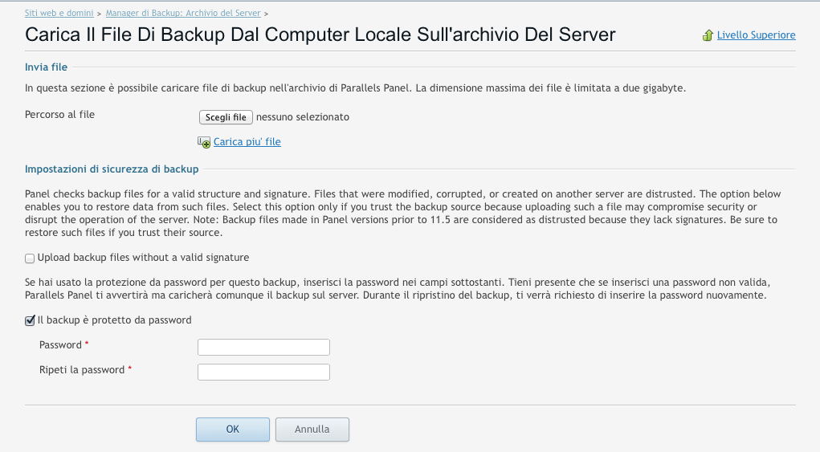The width and height of the screenshot is (820, 452).
Task: Confirm the upload with the OK button
Action: [x=233, y=430]
